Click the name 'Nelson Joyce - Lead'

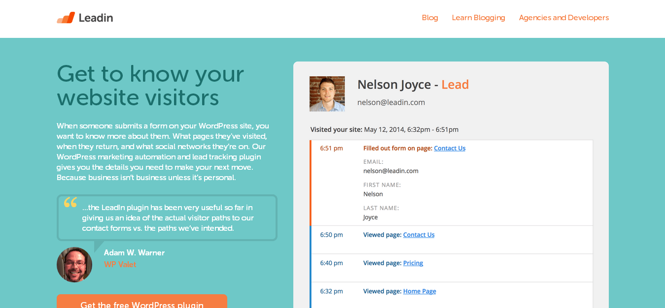(413, 85)
